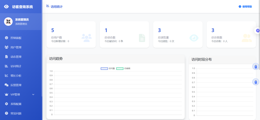260x120 pixels.
Task: Click the 系统管理员 profile name
Action: [22, 19]
